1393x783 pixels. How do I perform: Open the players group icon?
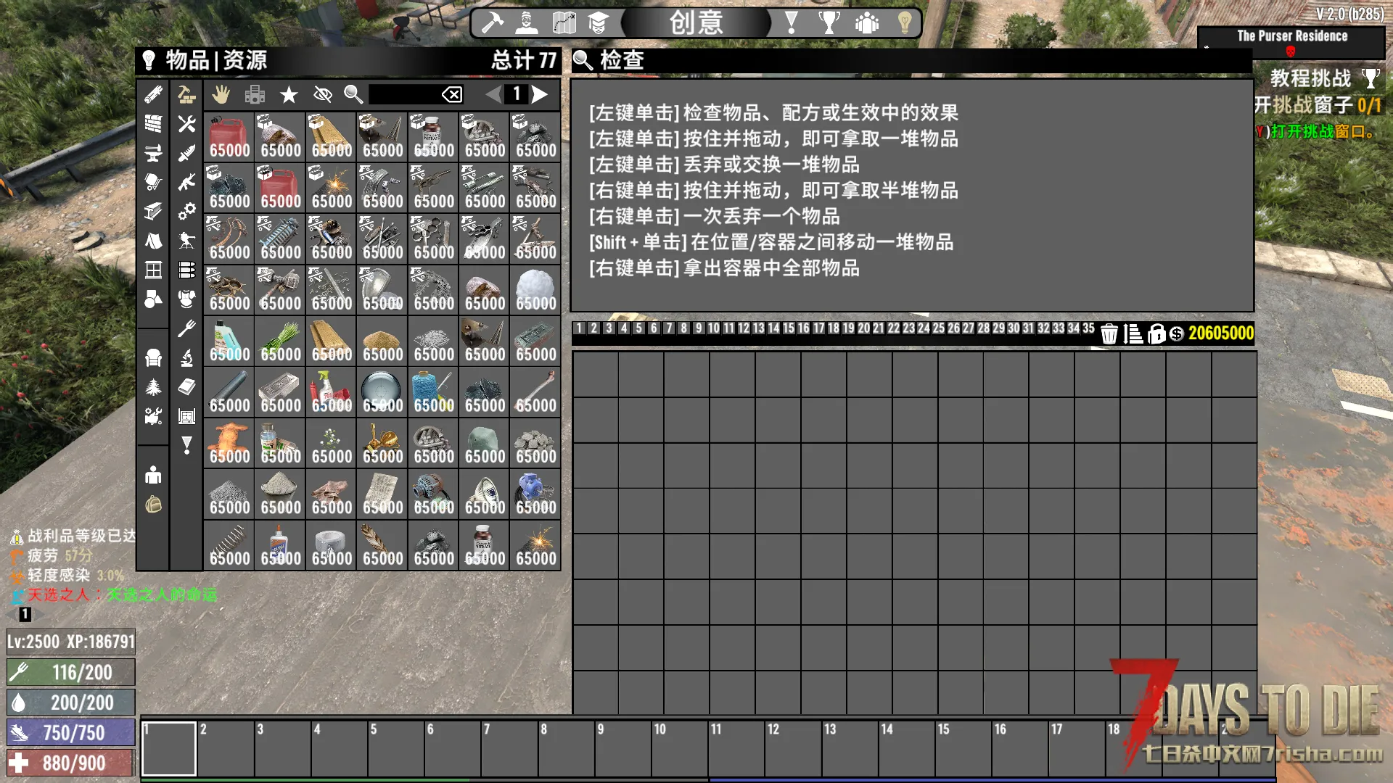(867, 22)
